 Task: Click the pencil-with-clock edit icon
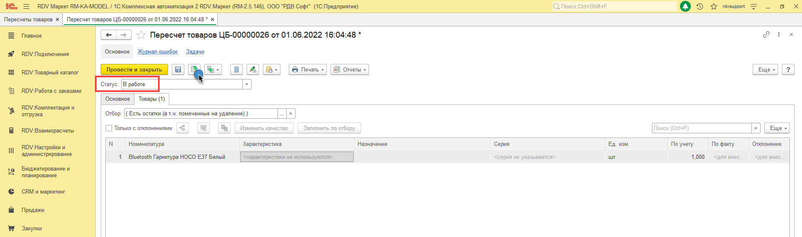(x=253, y=70)
